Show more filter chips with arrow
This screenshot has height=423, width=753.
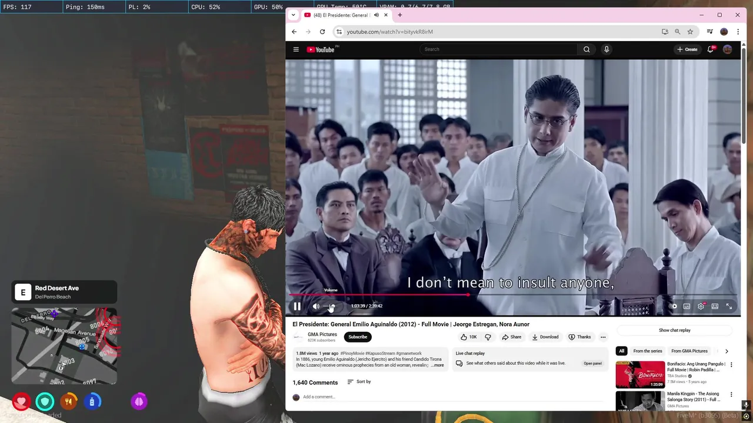(727, 351)
